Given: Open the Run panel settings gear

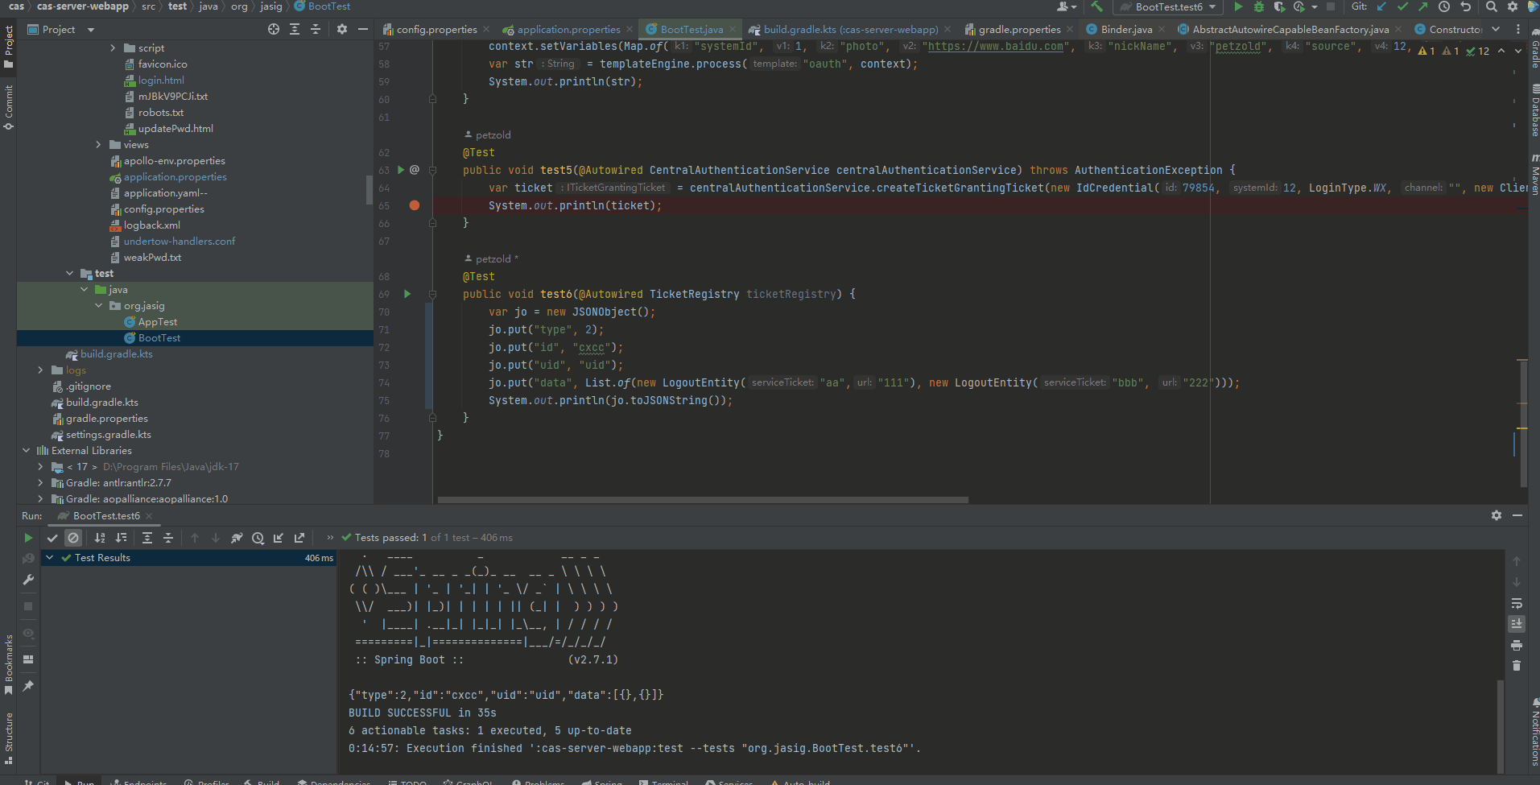Looking at the screenshot, I should pos(1497,515).
